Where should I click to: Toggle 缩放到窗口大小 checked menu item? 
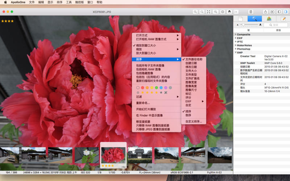pos(157,46)
